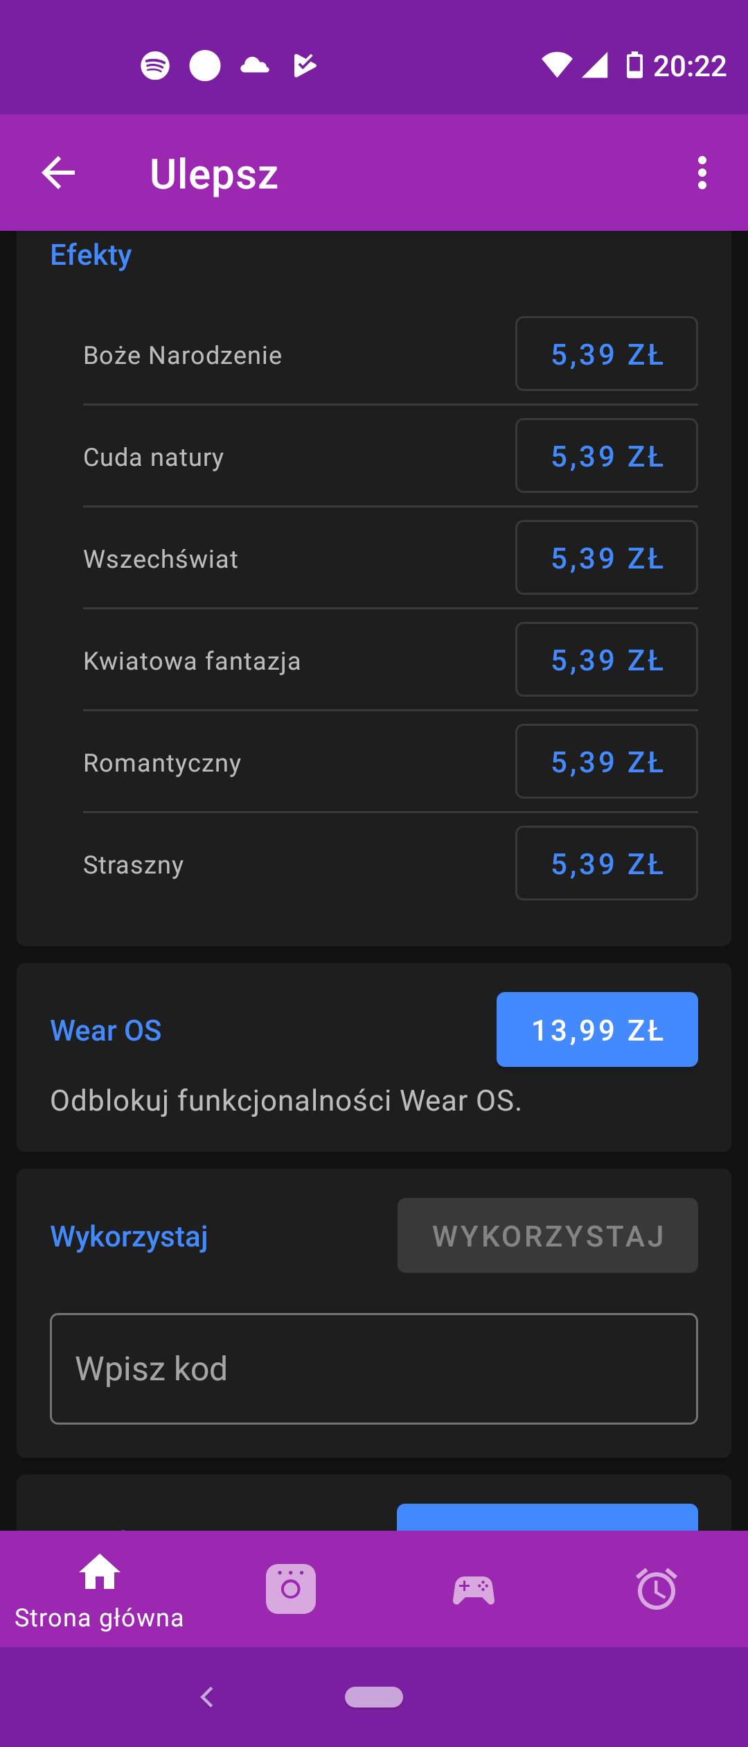
Task: Tap the cloud status bar icon
Action: point(255,66)
